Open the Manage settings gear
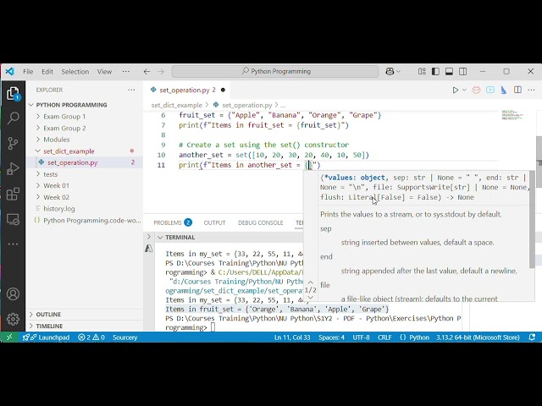This screenshot has height=406, width=542. 13,319
